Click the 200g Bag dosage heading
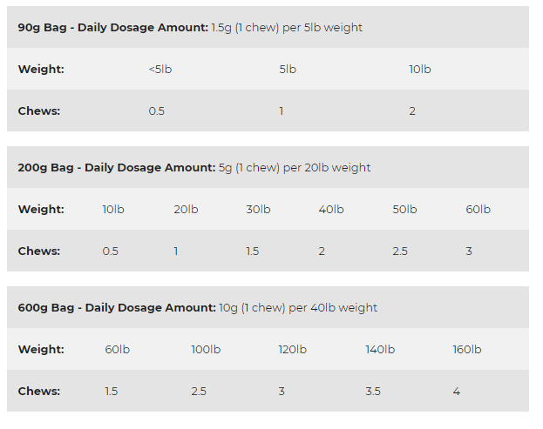This screenshot has width=543, height=429. 194,167
